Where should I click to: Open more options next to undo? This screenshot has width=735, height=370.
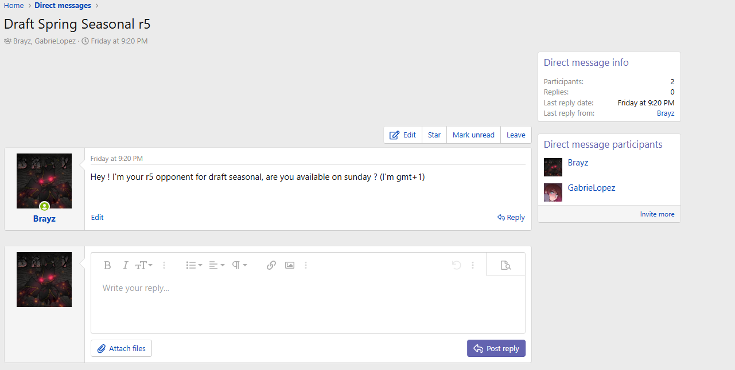click(473, 265)
